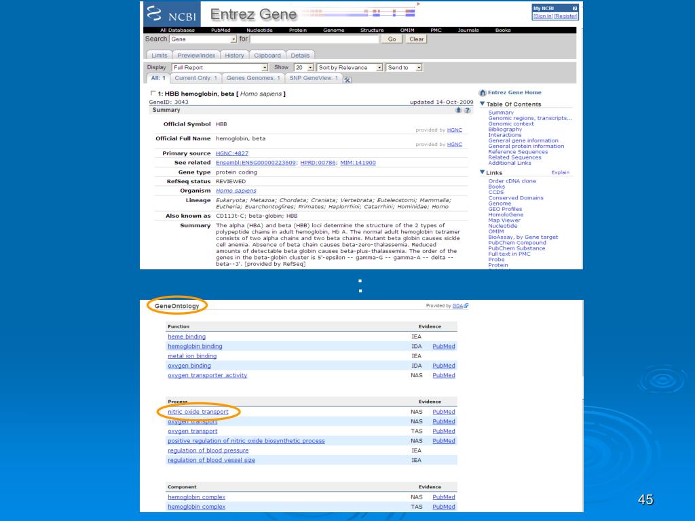Select Nucleotide in the top database bar
This screenshot has height=521, width=695.
coord(259,30)
